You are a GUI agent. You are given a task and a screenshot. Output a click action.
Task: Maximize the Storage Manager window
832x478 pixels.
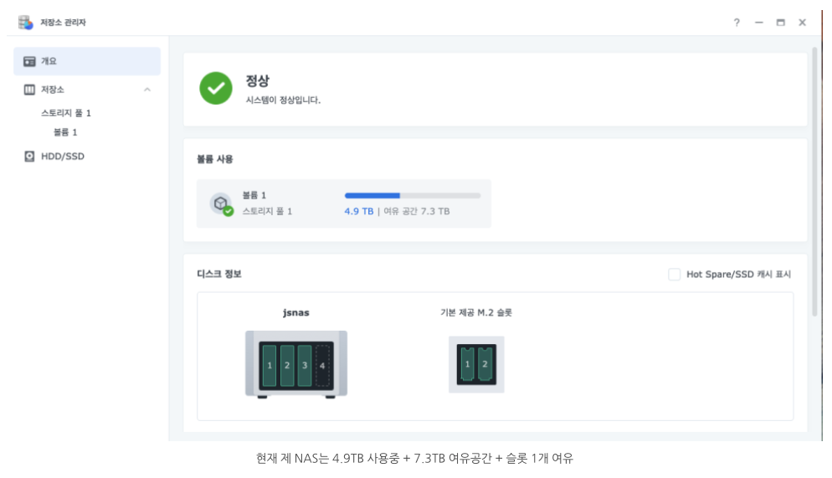tap(780, 23)
